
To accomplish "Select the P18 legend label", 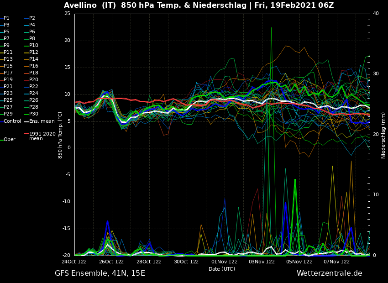I will (34, 73).
